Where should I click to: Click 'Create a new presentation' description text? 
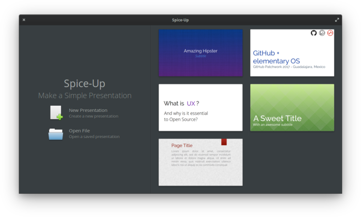[93, 116]
